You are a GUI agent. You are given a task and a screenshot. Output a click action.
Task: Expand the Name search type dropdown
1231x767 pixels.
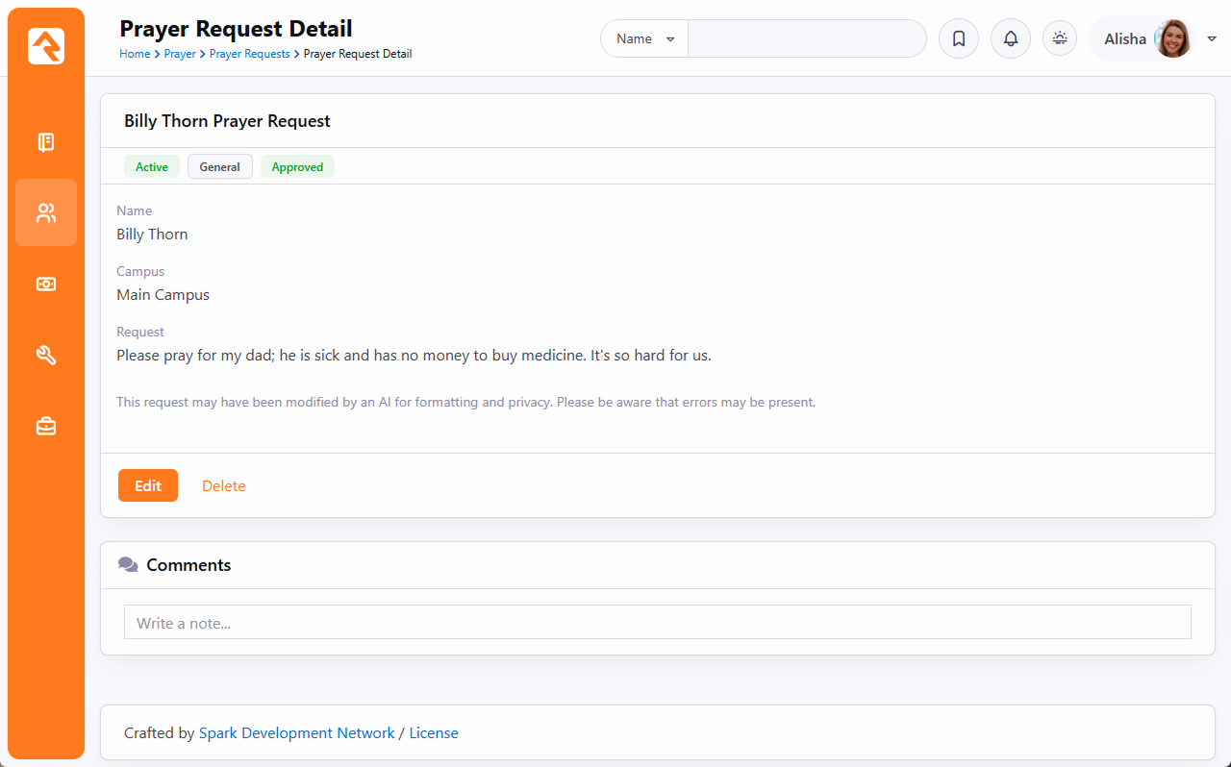644,39
